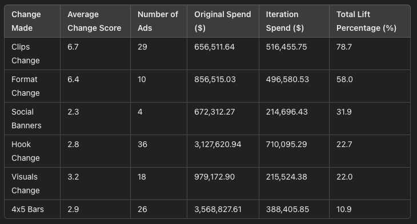Click the Hook Change row label
The height and width of the screenshot is (224, 417).
[x=26, y=151]
